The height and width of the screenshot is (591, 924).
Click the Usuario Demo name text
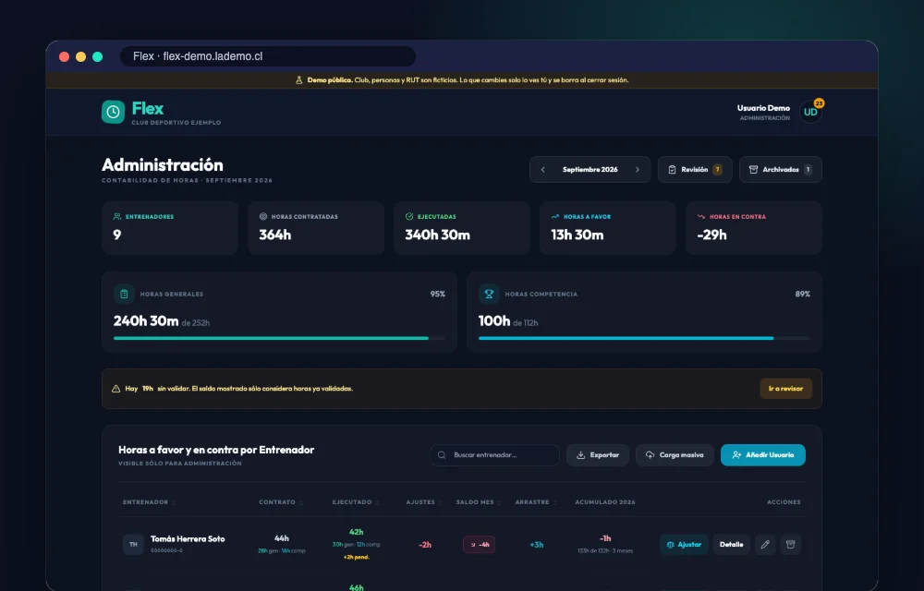(x=763, y=108)
